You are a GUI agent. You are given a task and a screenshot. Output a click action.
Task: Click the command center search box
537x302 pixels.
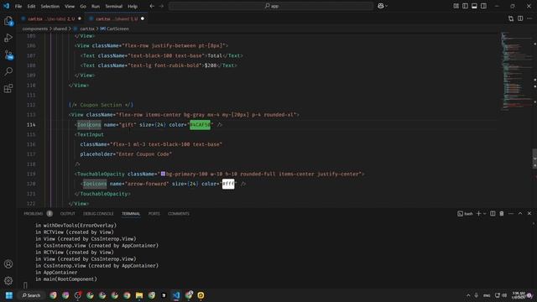point(271,6)
